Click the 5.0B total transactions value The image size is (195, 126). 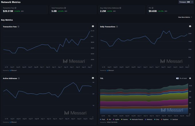(54, 11)
